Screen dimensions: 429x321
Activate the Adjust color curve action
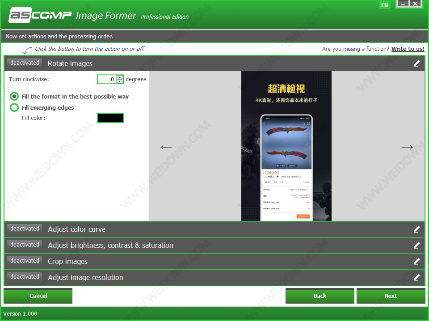click(x=25, y=229)
